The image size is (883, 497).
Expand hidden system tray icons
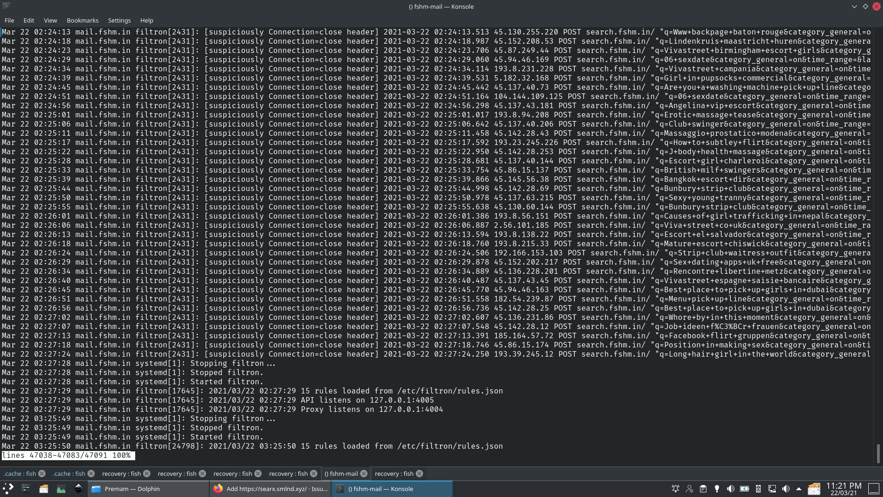pos(799,489)
